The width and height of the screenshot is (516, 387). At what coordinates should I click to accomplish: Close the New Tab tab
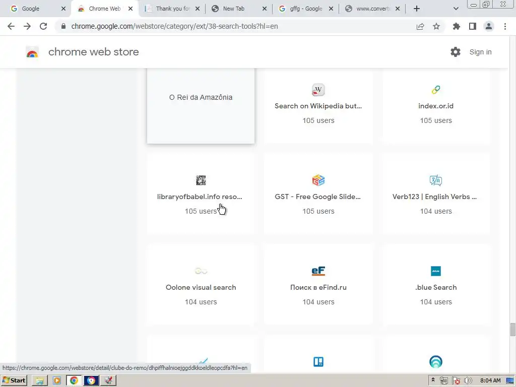click(265, 9)
